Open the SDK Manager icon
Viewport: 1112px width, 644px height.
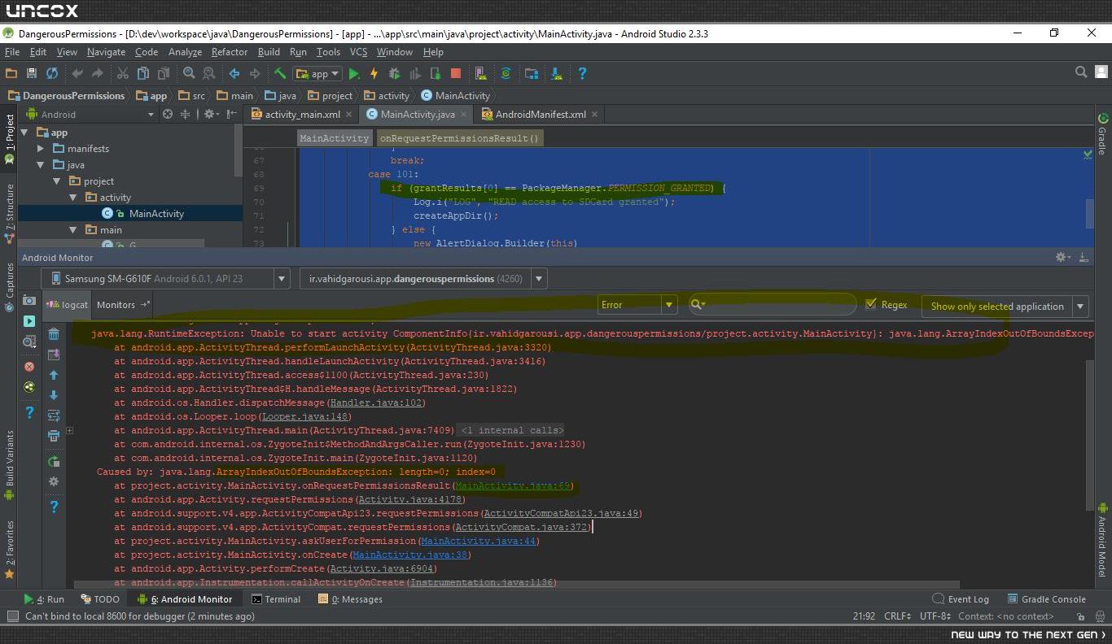[x=557, y=73]
